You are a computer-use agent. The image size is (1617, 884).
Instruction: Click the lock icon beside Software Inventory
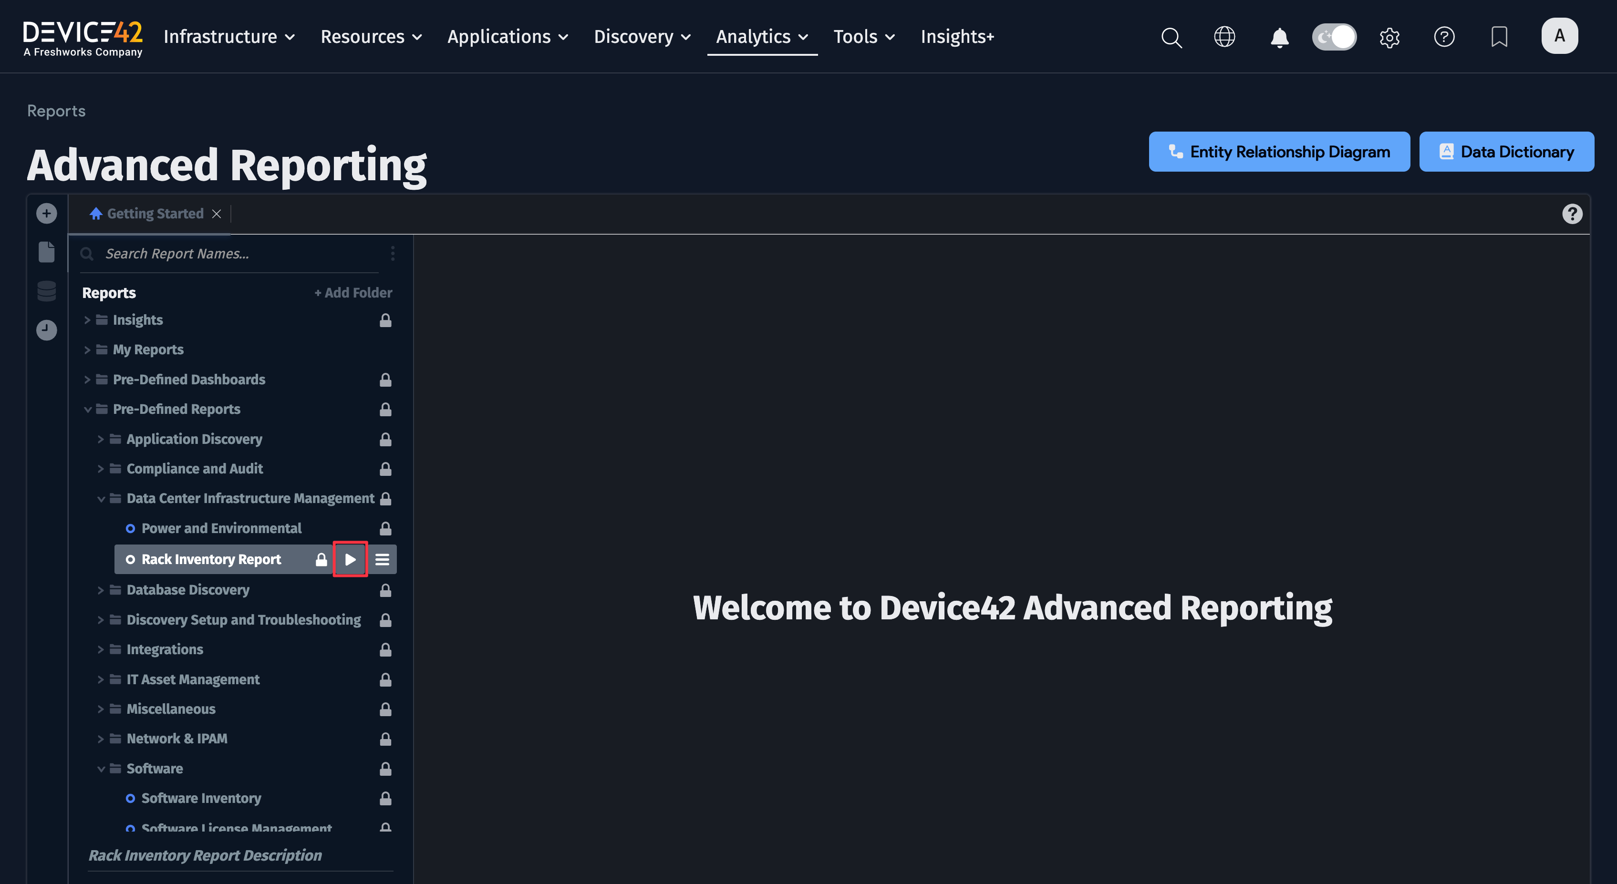(x=385, y=798)
